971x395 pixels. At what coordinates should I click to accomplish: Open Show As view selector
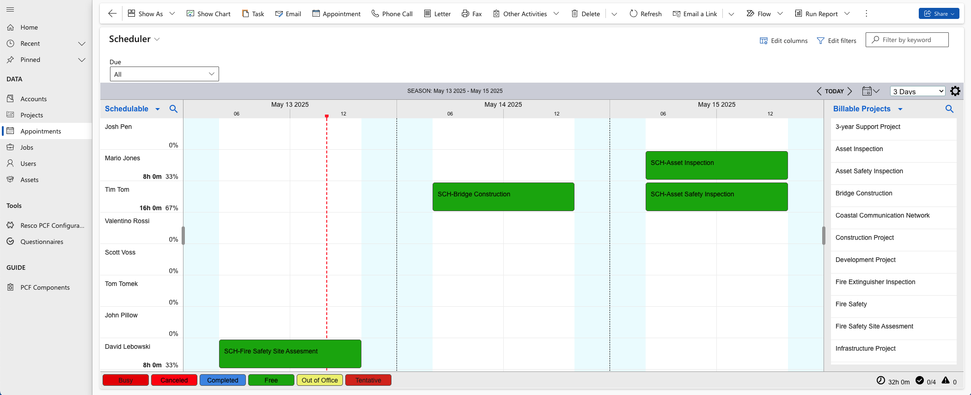point(151,13)
